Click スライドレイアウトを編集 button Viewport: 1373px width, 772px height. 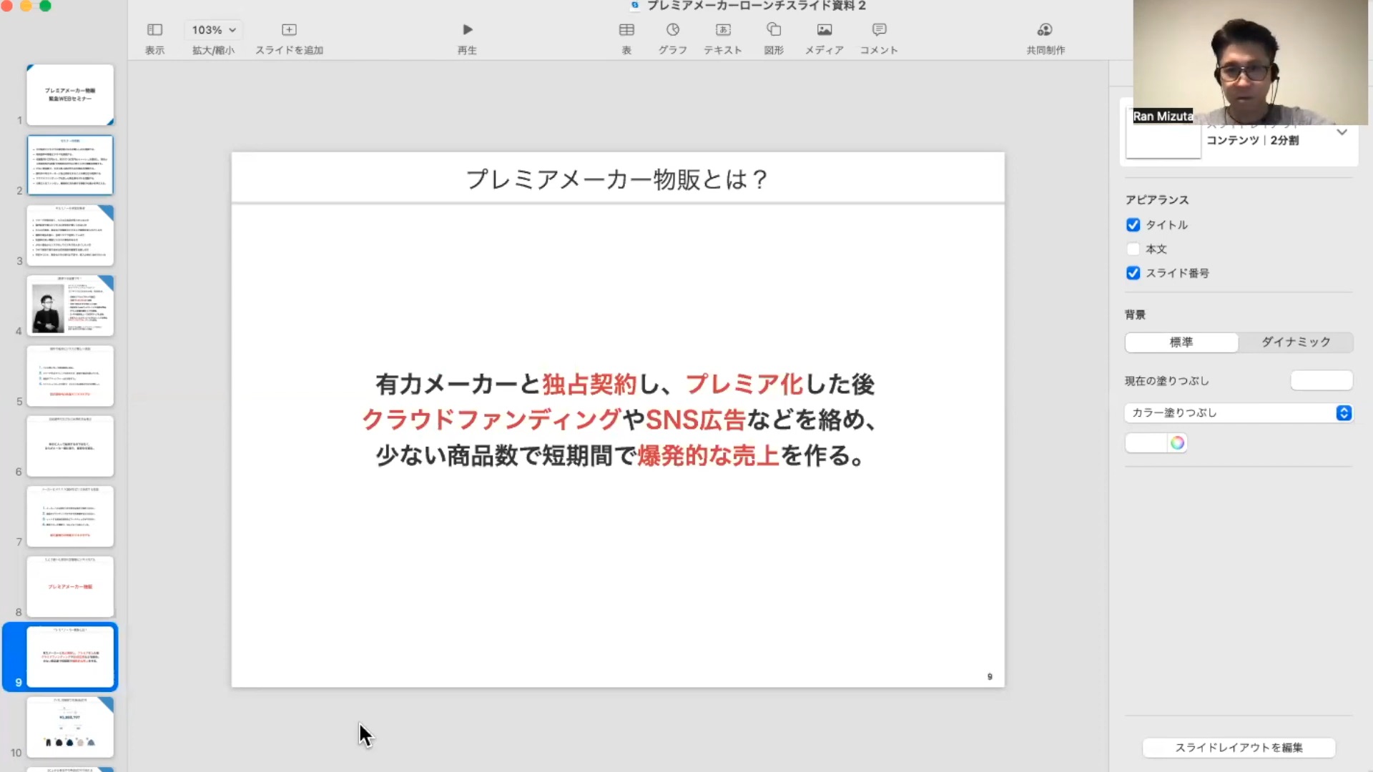tap(1239, 748)
